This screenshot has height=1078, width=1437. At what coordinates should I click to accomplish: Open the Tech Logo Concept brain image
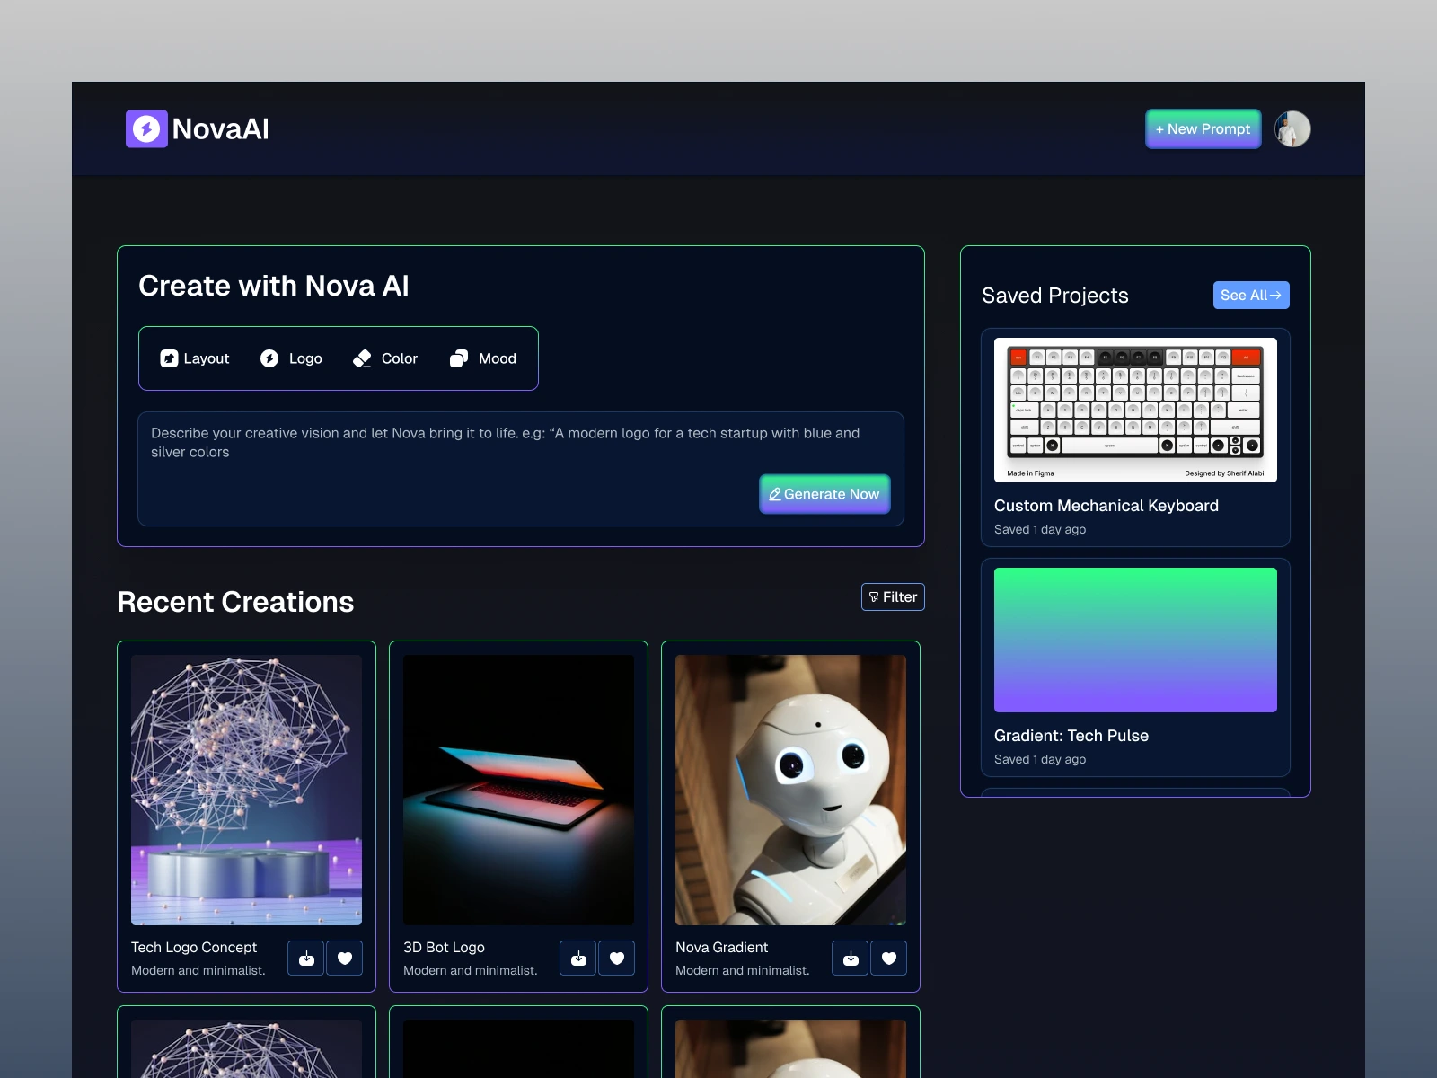(246, 790)
